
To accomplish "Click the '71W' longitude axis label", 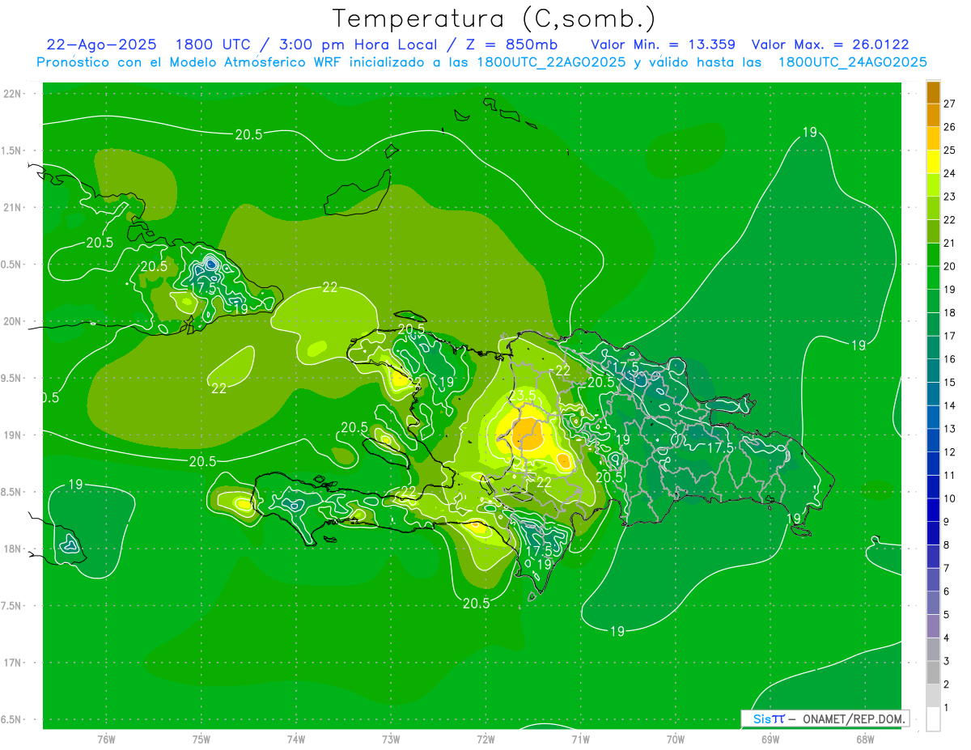I will coord(580,739).
